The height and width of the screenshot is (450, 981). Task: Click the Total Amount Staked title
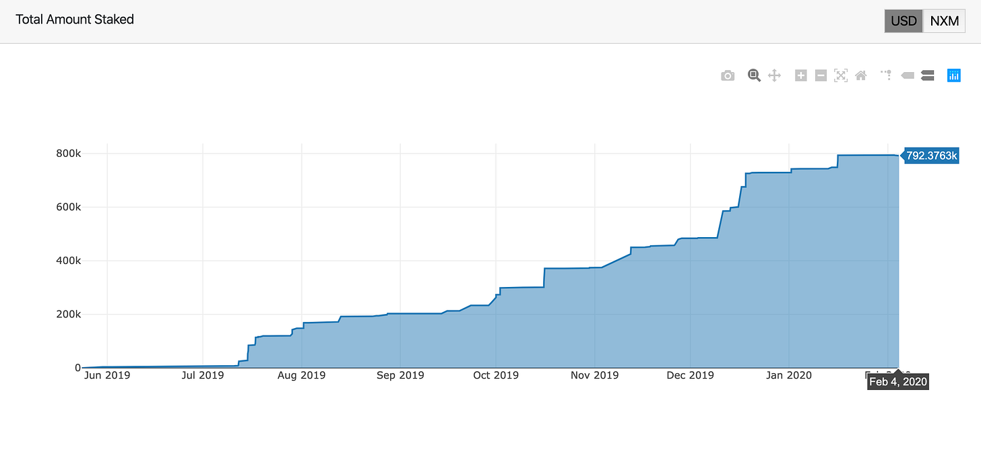(75, 20)
